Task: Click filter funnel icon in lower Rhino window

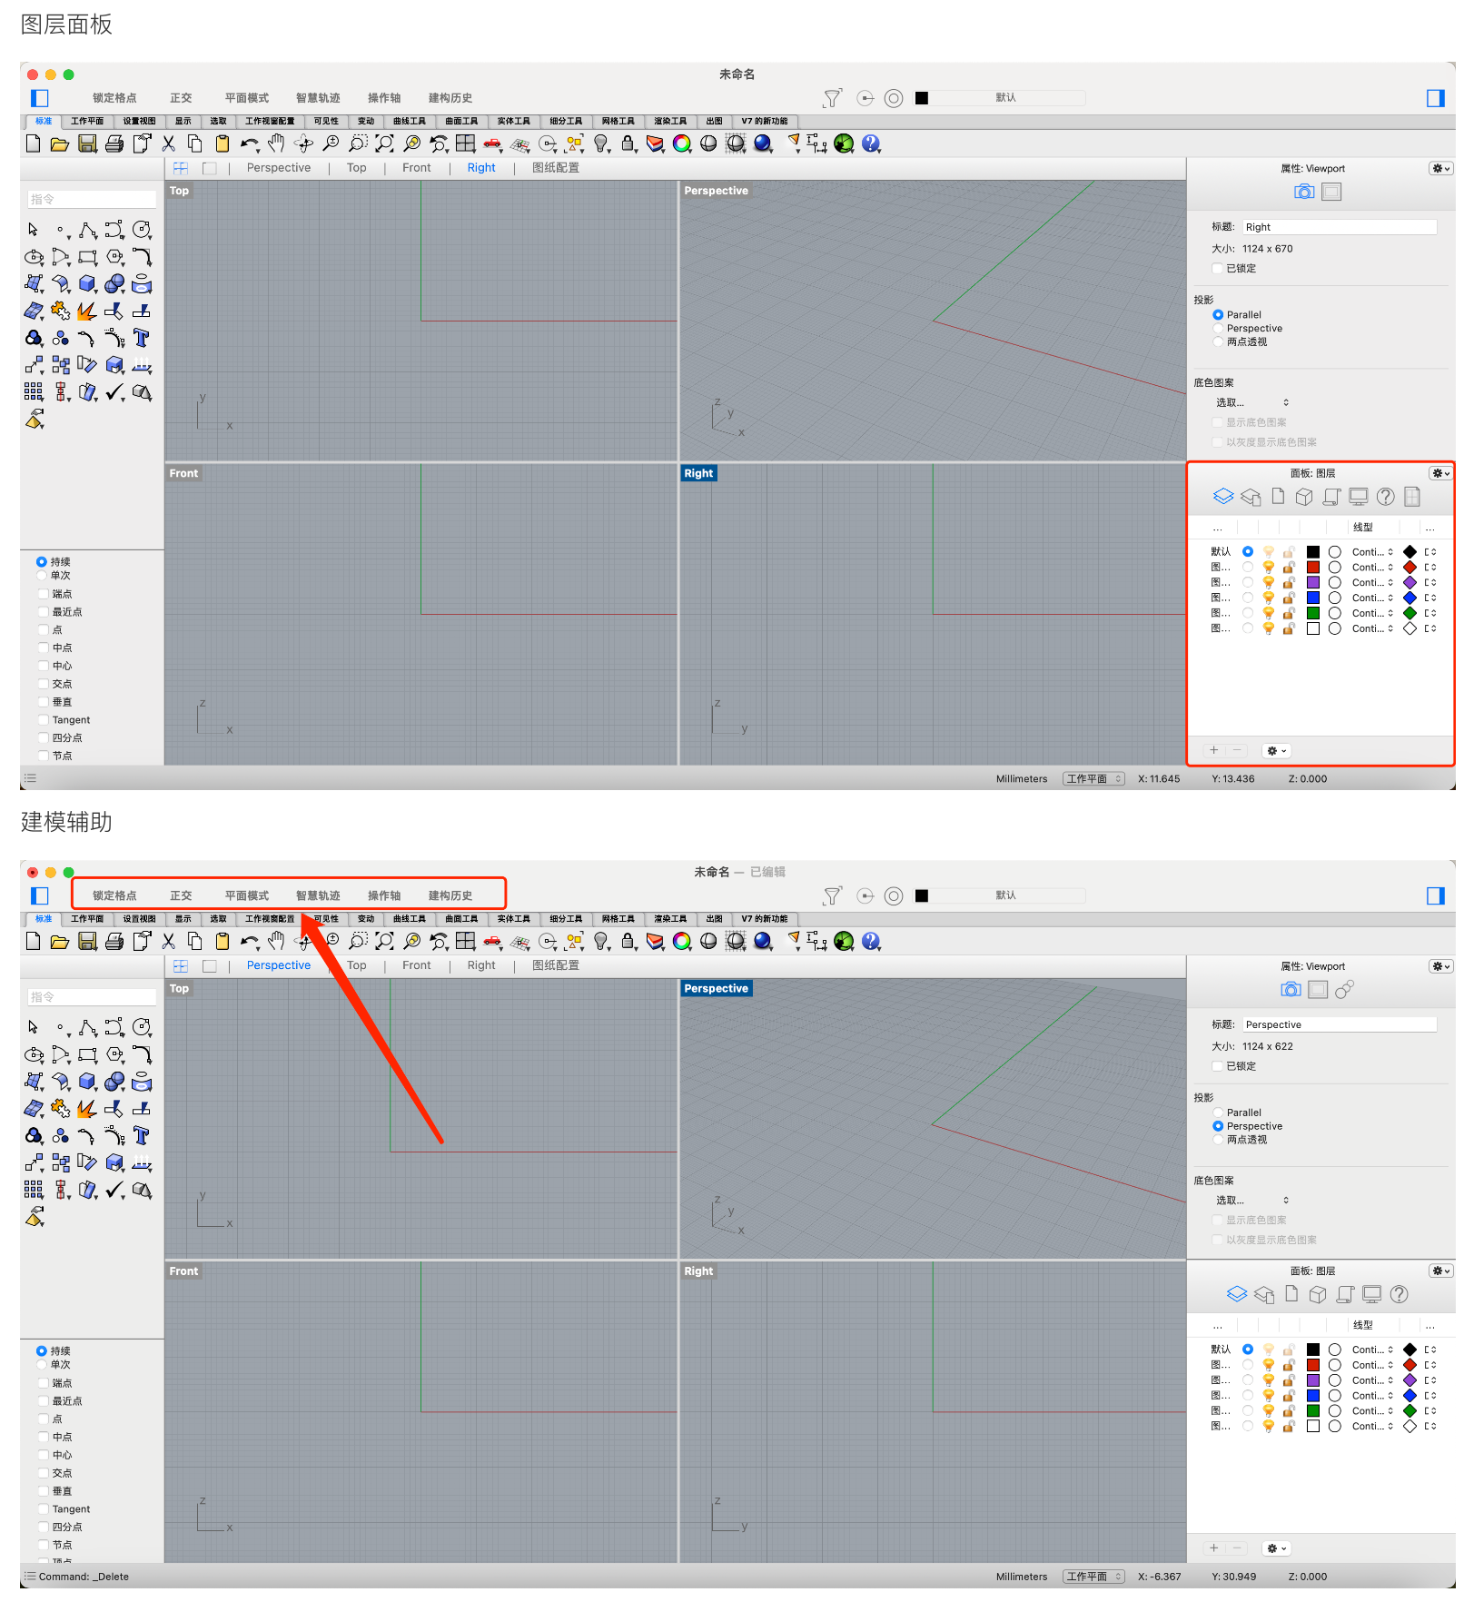Action: 832,896
